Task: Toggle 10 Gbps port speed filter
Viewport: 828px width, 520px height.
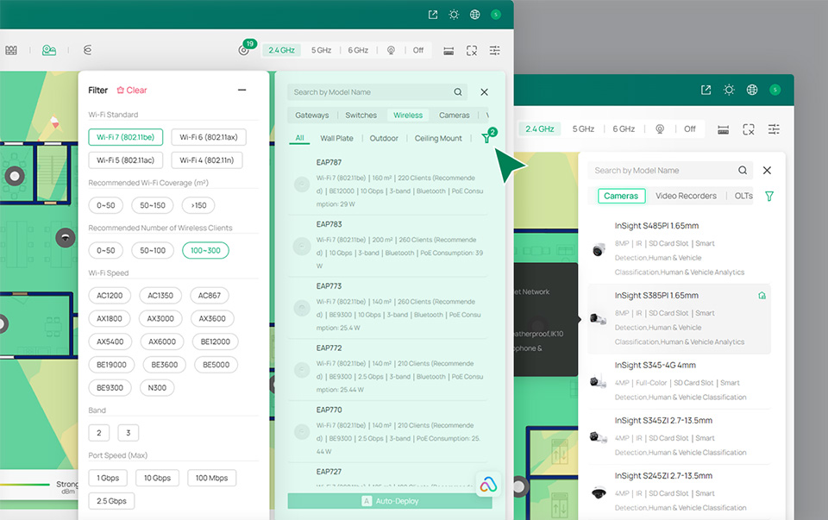Action: tap(157, 479)
